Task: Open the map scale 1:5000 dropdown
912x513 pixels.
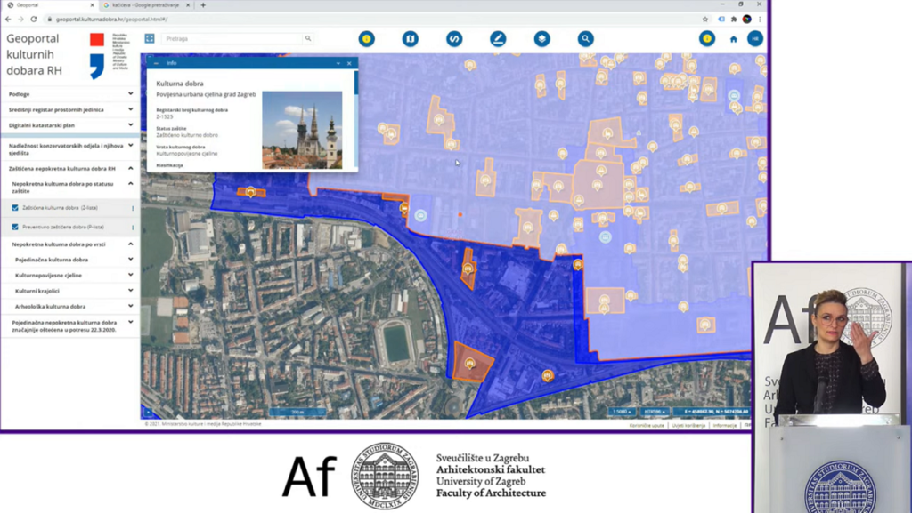Action: pyautogui.click(x=623, y=412)
